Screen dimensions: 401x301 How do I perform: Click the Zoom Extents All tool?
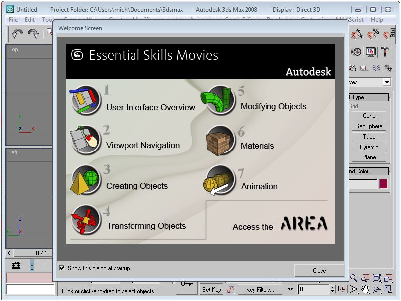pos(388,278)
